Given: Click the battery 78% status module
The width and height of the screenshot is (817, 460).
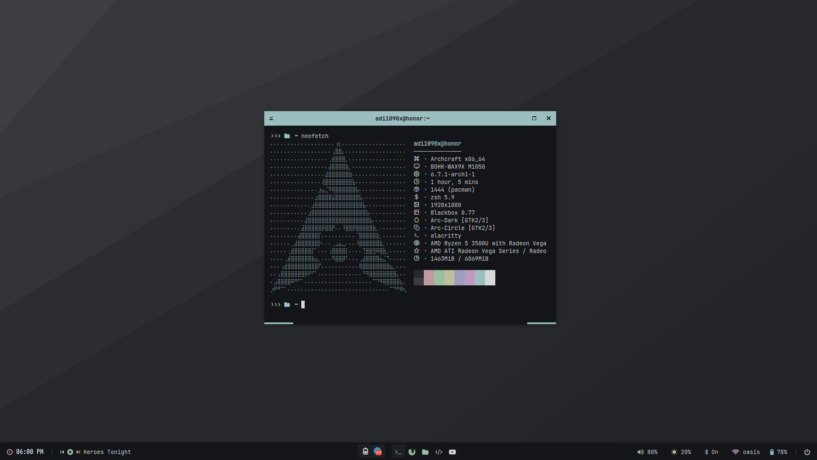Looking at the screenshot, I should point(778,452).
